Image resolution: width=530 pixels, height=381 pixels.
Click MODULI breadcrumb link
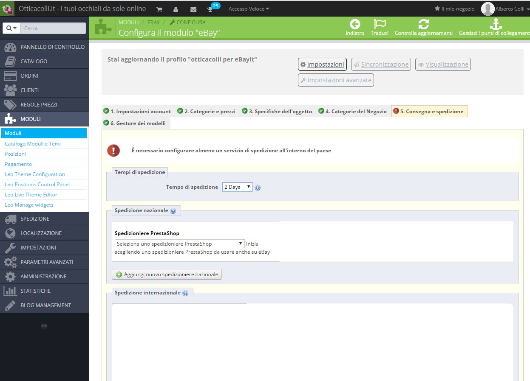pyautogui.click(x=128, y=22)
